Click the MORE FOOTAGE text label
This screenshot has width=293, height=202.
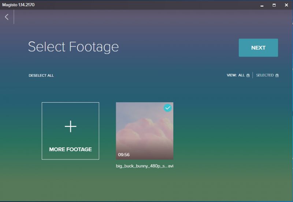[70, 149]
